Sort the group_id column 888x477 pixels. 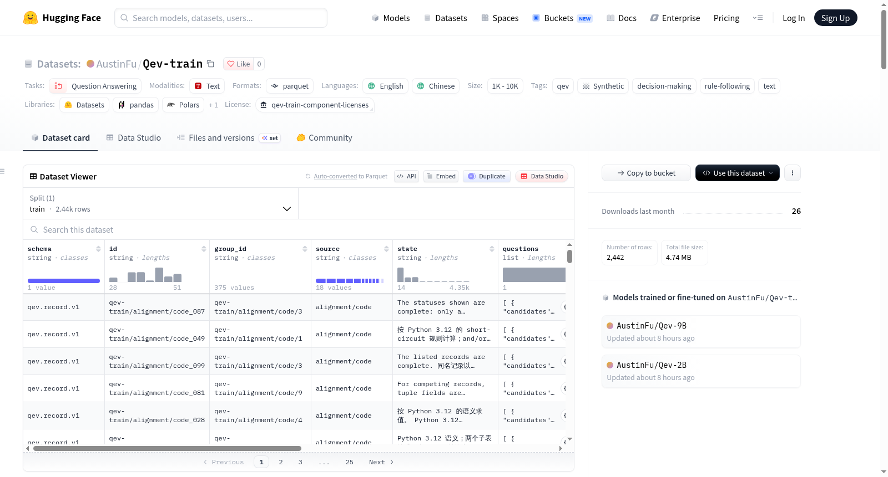[305, 249]
